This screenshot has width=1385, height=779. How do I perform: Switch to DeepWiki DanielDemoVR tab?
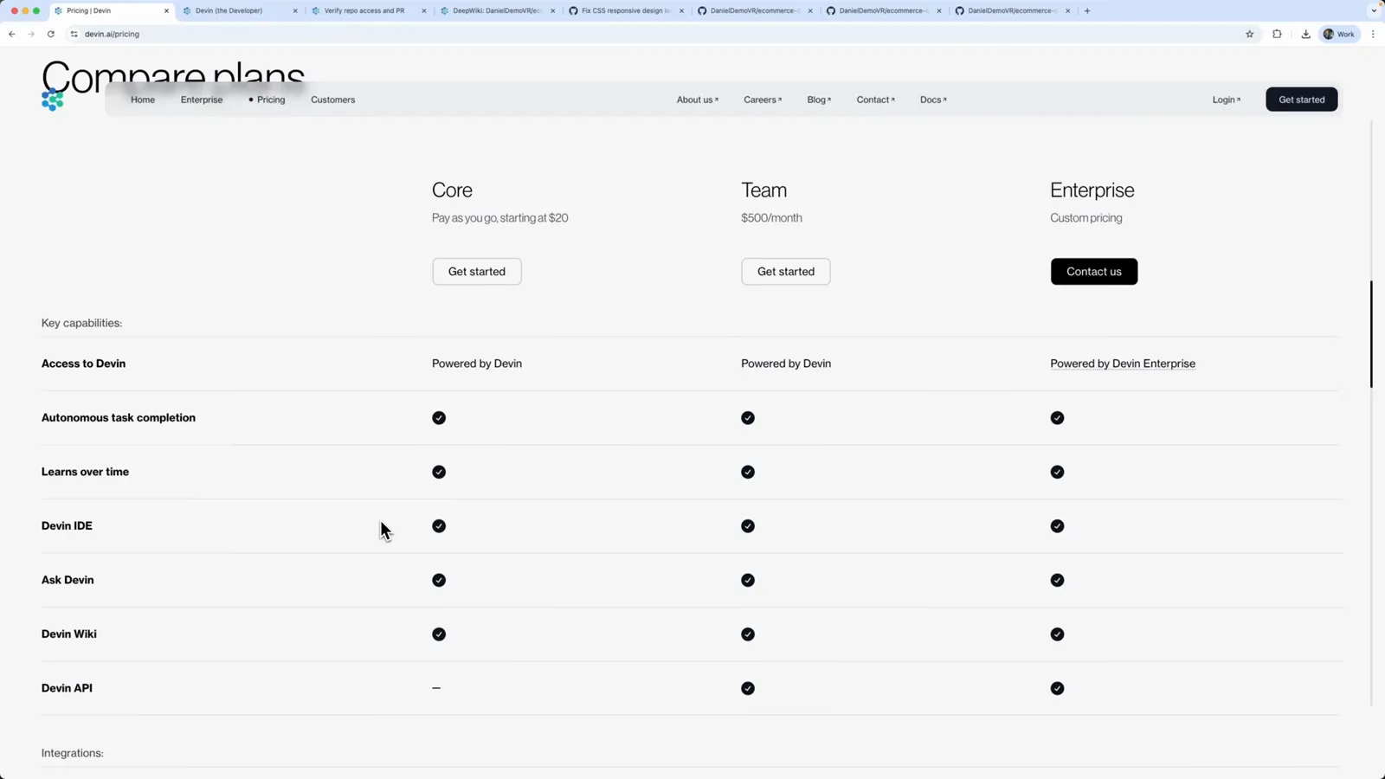[x=497, y=10]
